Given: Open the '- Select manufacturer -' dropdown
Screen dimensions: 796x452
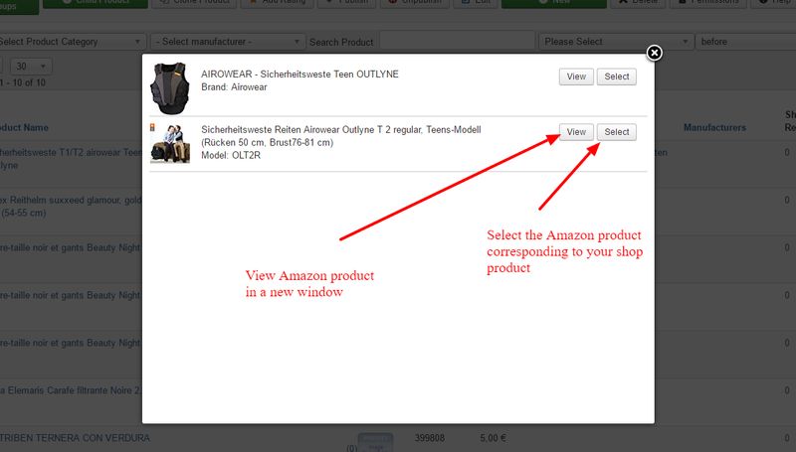Looking at the screenshot, I should tap(228, 42).
